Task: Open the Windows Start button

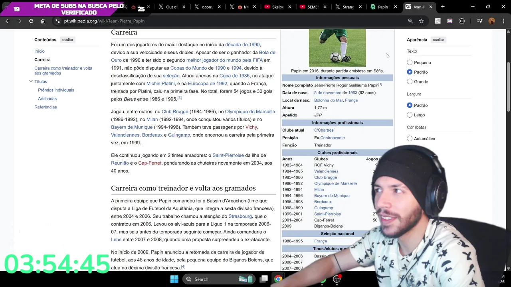Action: point(174,279)
